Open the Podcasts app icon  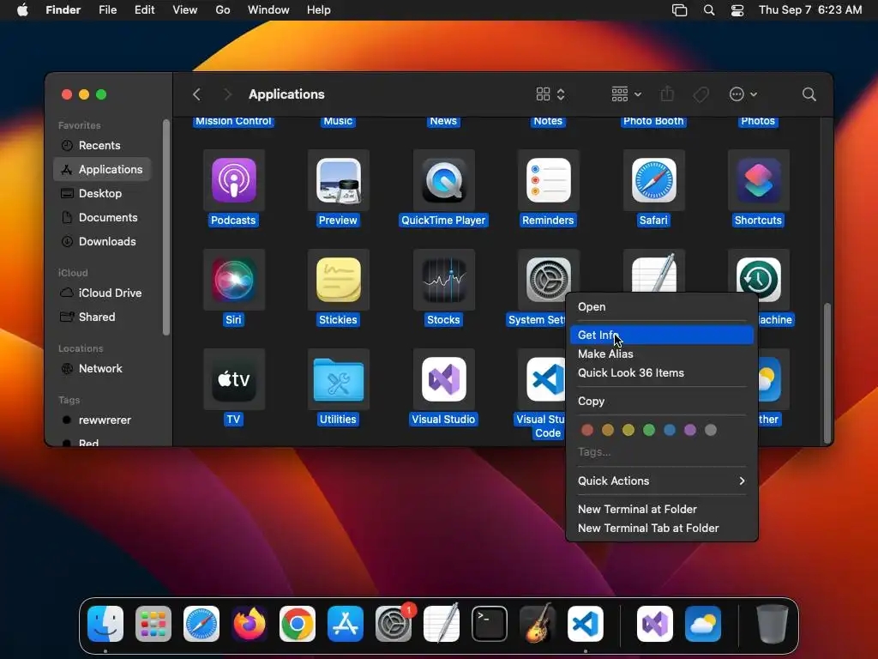[x=233, y=180]
